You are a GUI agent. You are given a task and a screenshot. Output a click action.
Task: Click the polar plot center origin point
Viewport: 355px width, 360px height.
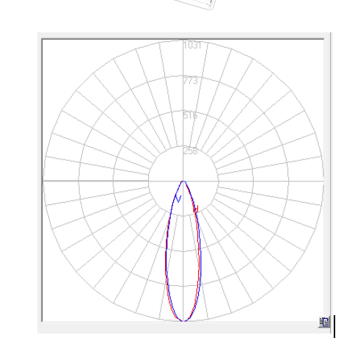click(183, 181)
